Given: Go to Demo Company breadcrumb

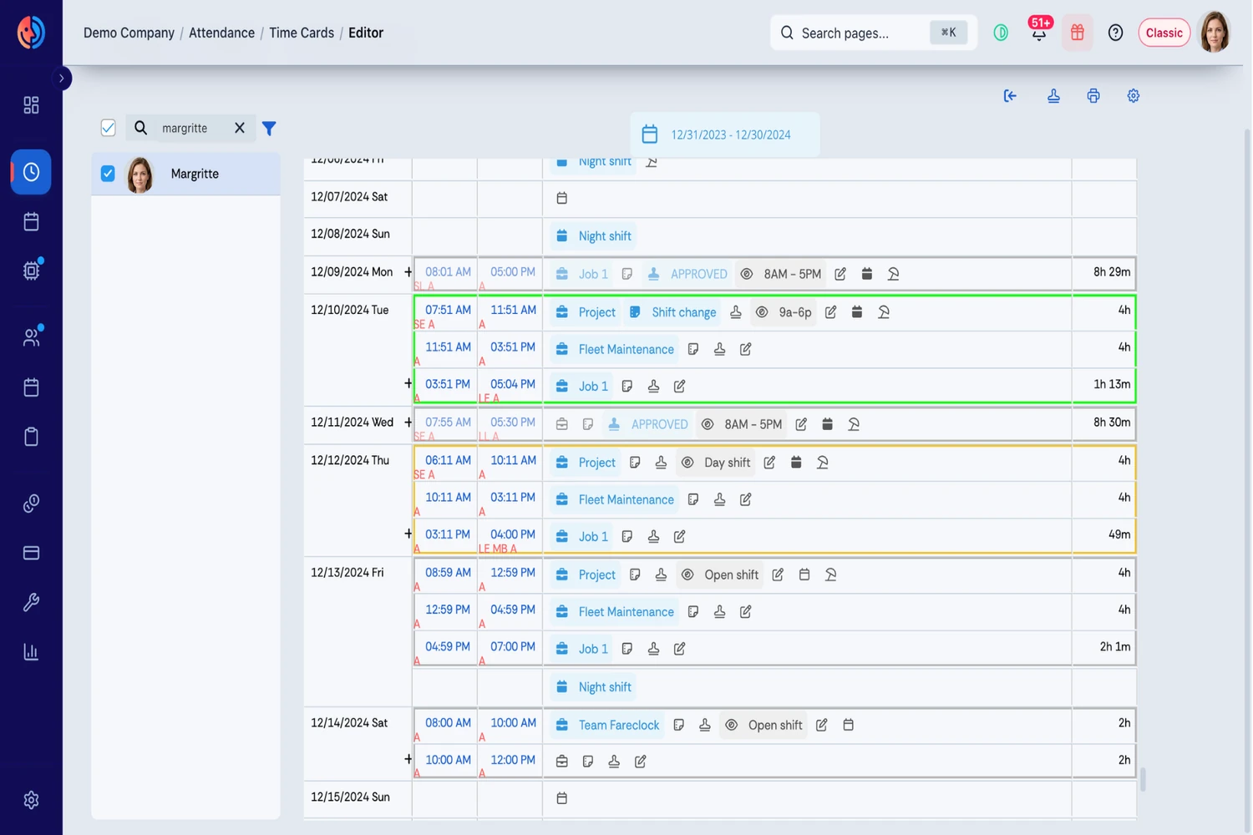Looking at the screenshot, I should 129,33.
